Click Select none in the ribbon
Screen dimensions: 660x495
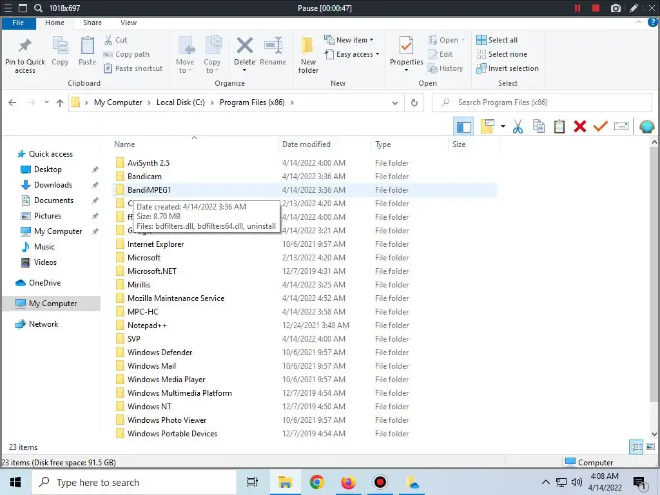tap(501, 54)
